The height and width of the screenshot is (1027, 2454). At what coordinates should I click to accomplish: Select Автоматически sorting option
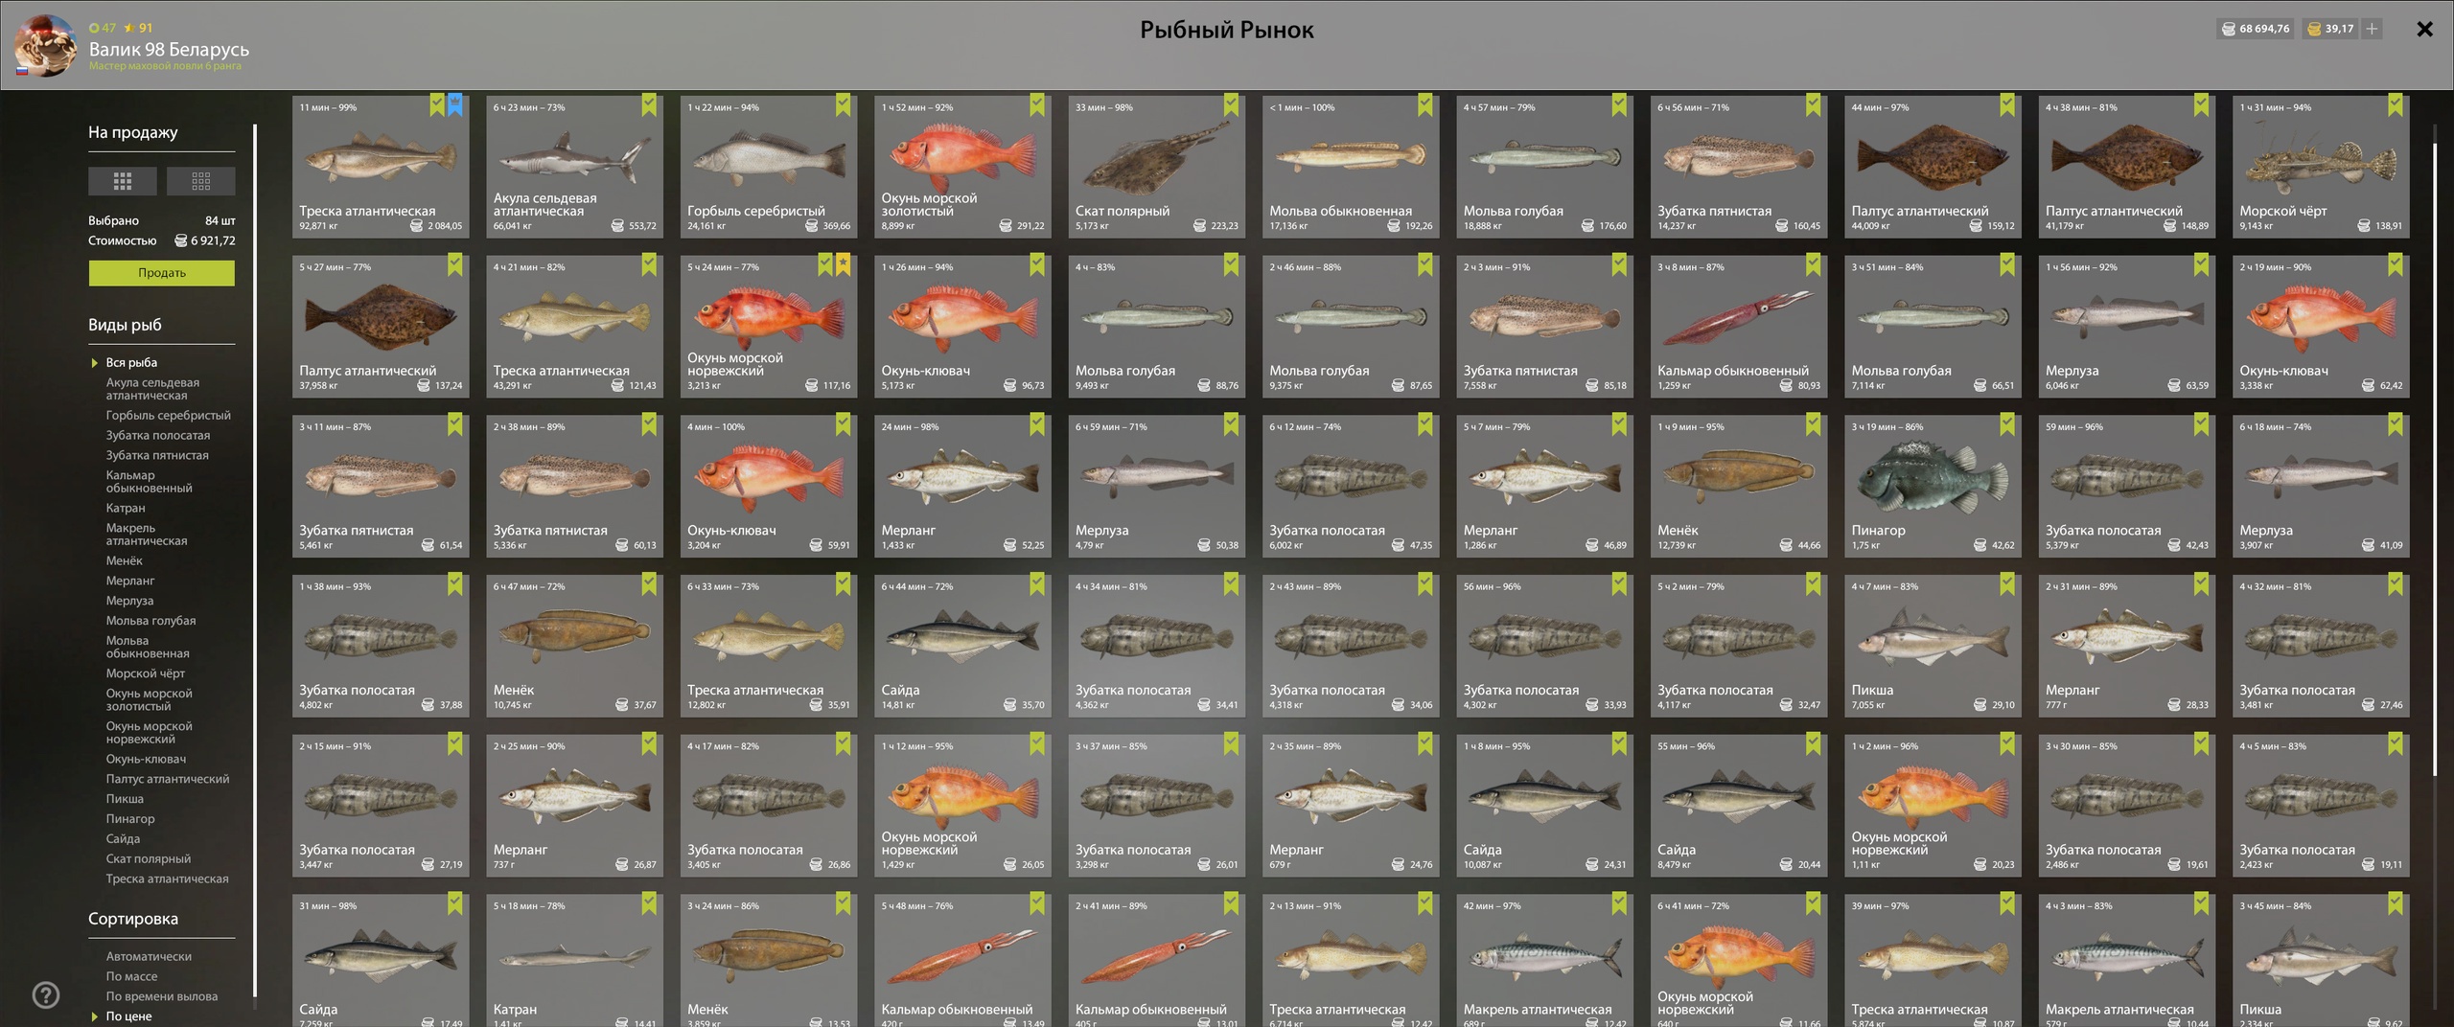tap(149, 956)
